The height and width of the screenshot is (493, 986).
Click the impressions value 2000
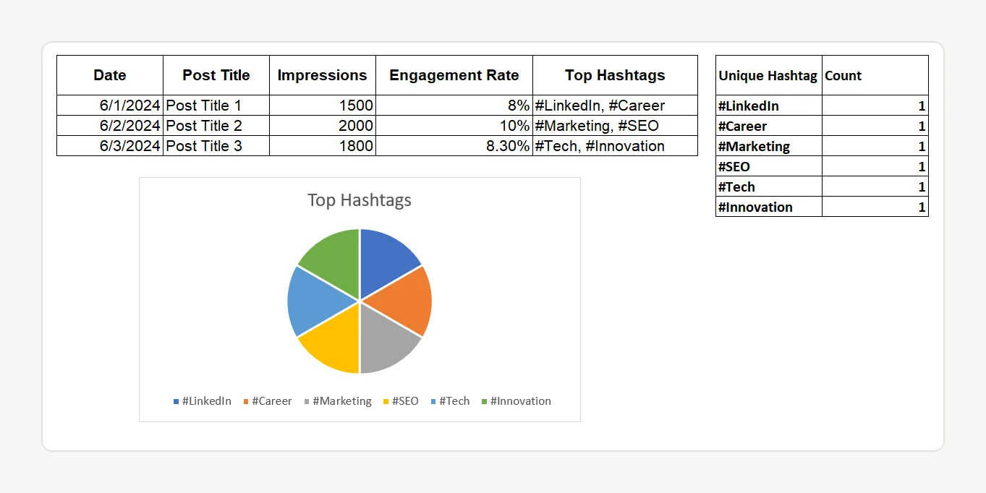[x=323, y=126]
